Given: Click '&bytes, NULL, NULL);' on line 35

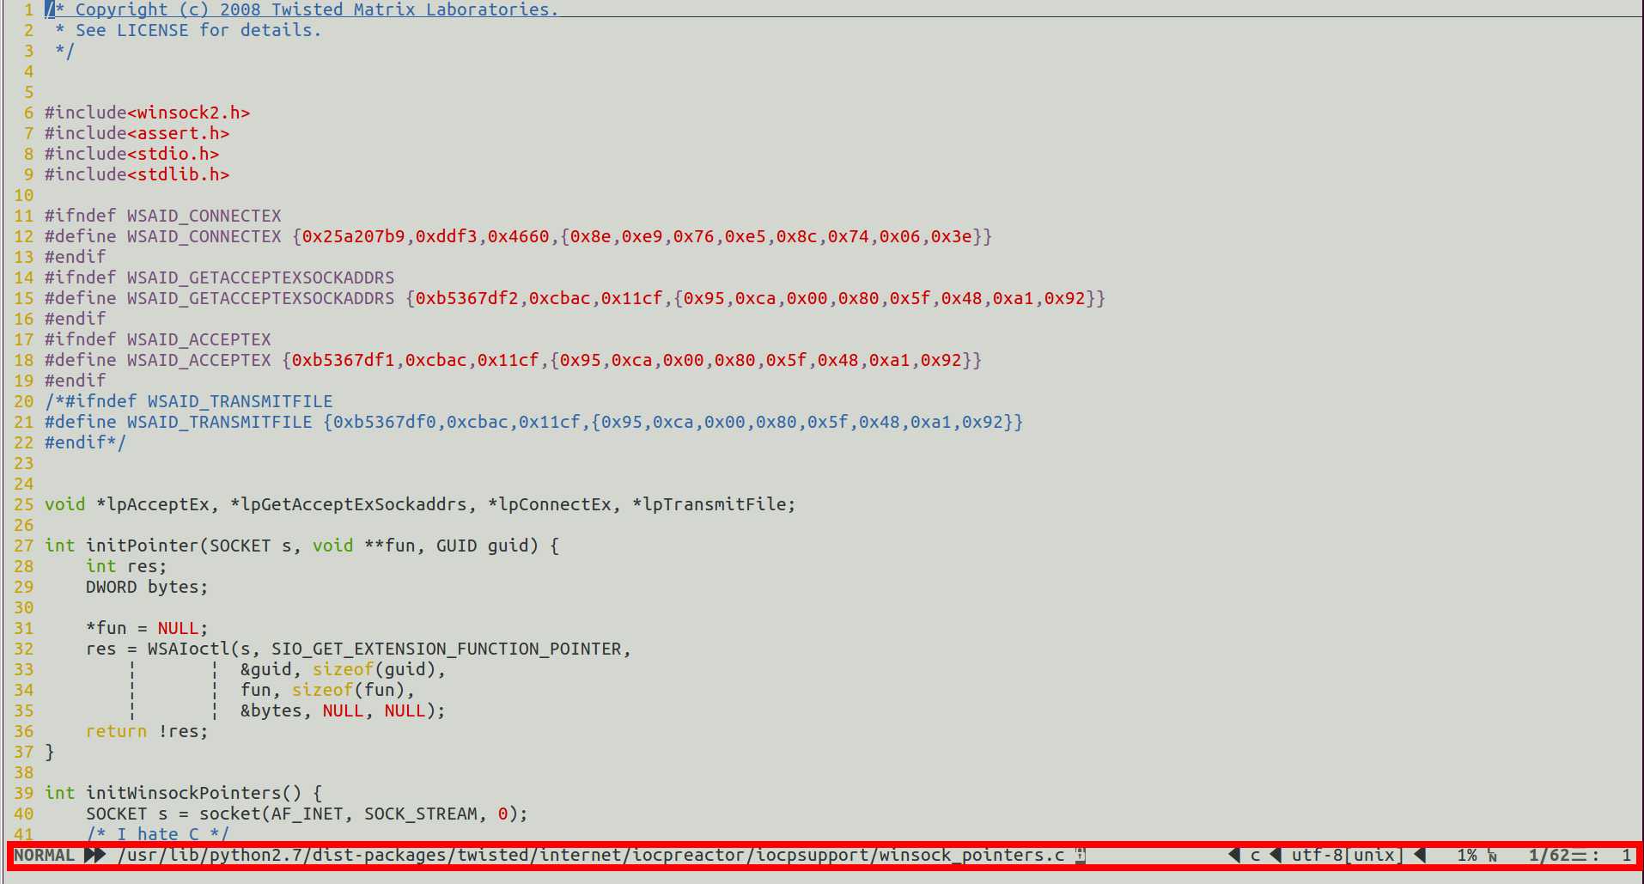Looking at the screenshot, I should pos(343,710).
